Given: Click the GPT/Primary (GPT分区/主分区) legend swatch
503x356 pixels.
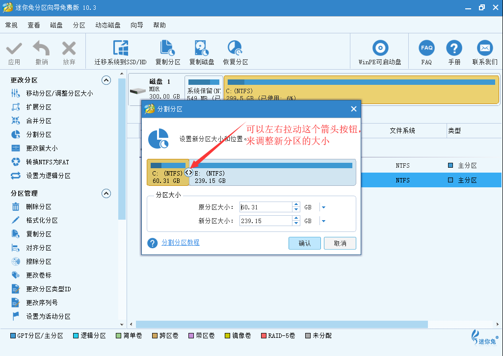Looking at the screenshot, I should (13, 336).
